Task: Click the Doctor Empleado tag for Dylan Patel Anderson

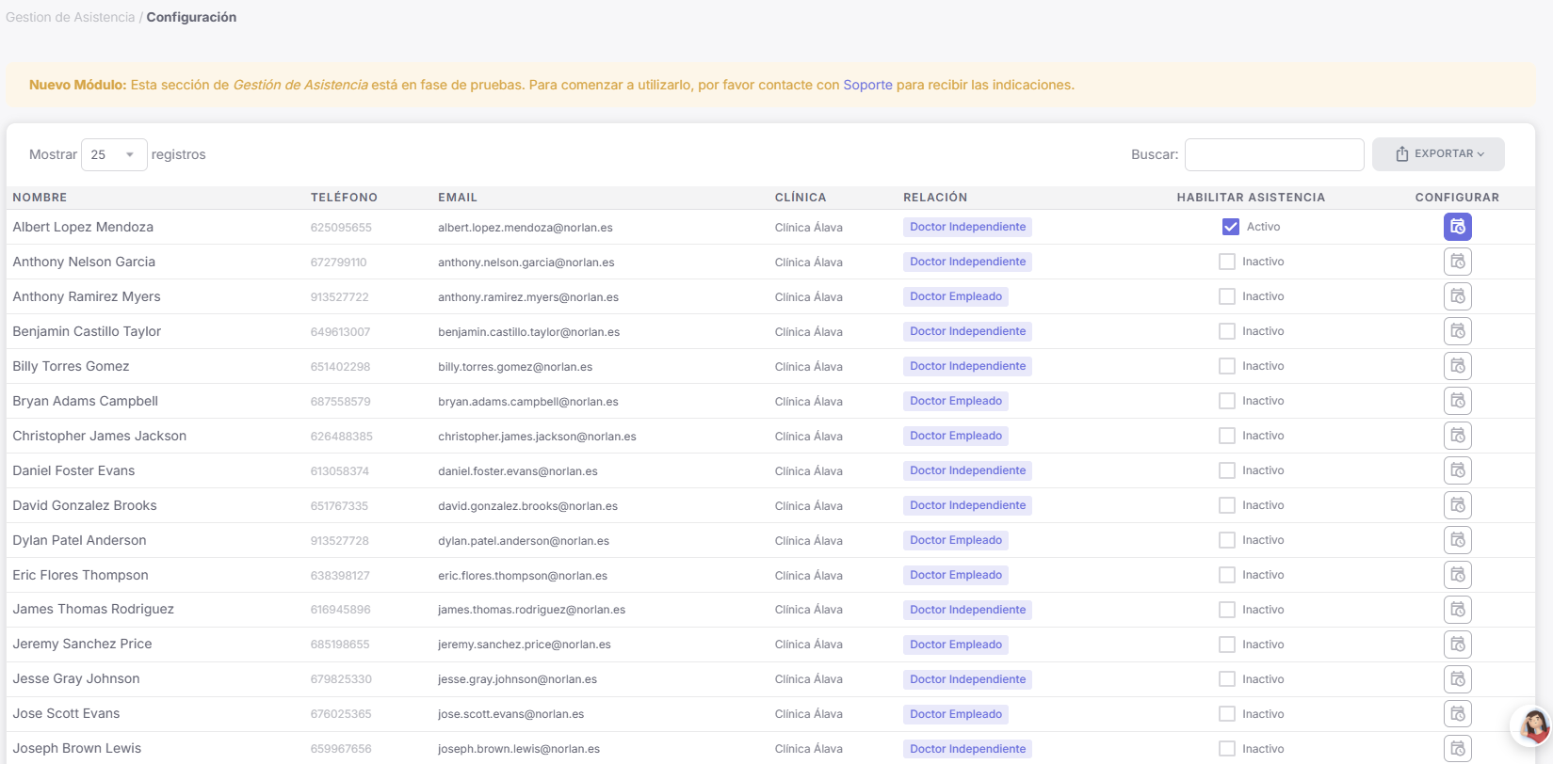Action: tap(955, 540)
